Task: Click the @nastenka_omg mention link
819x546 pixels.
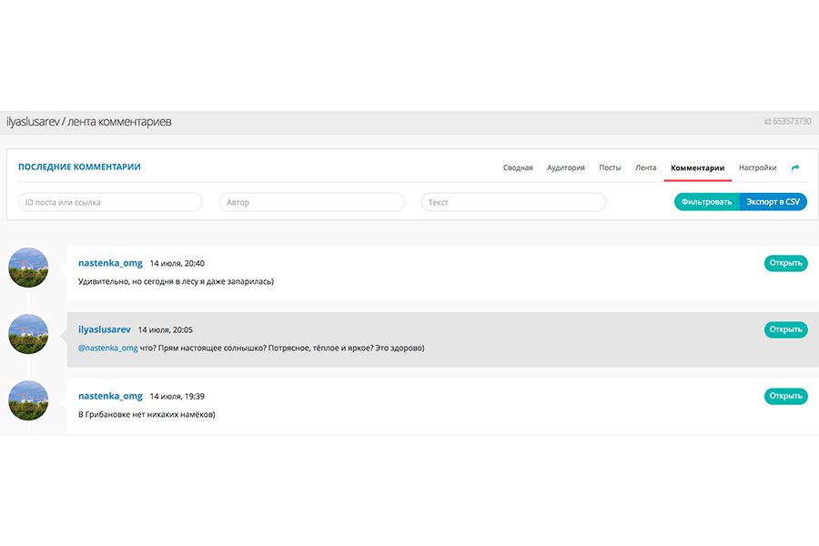Action: (108, 348)
